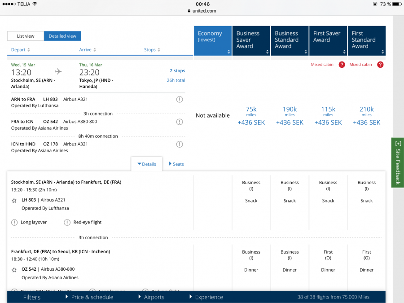Viewport: 404px width, 303px height.
Task: Click the Long layover warning icon
Action: (x=14, y=222)
